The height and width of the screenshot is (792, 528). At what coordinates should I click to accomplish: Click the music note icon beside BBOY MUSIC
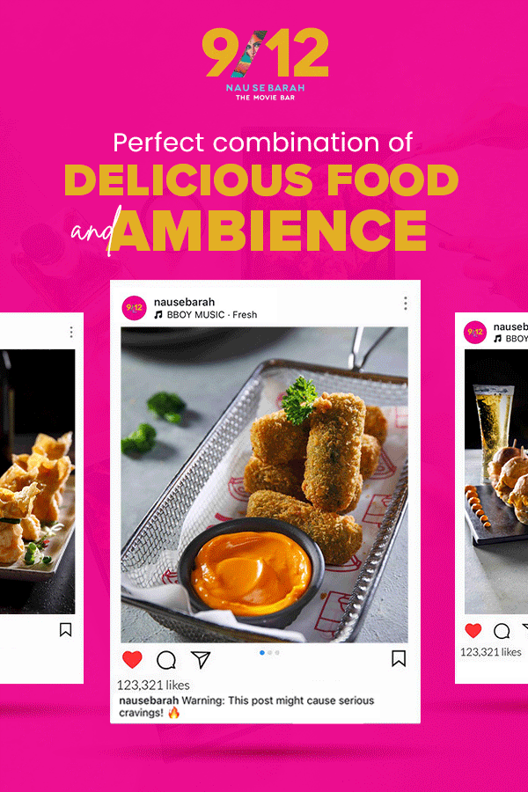[158, 315]
